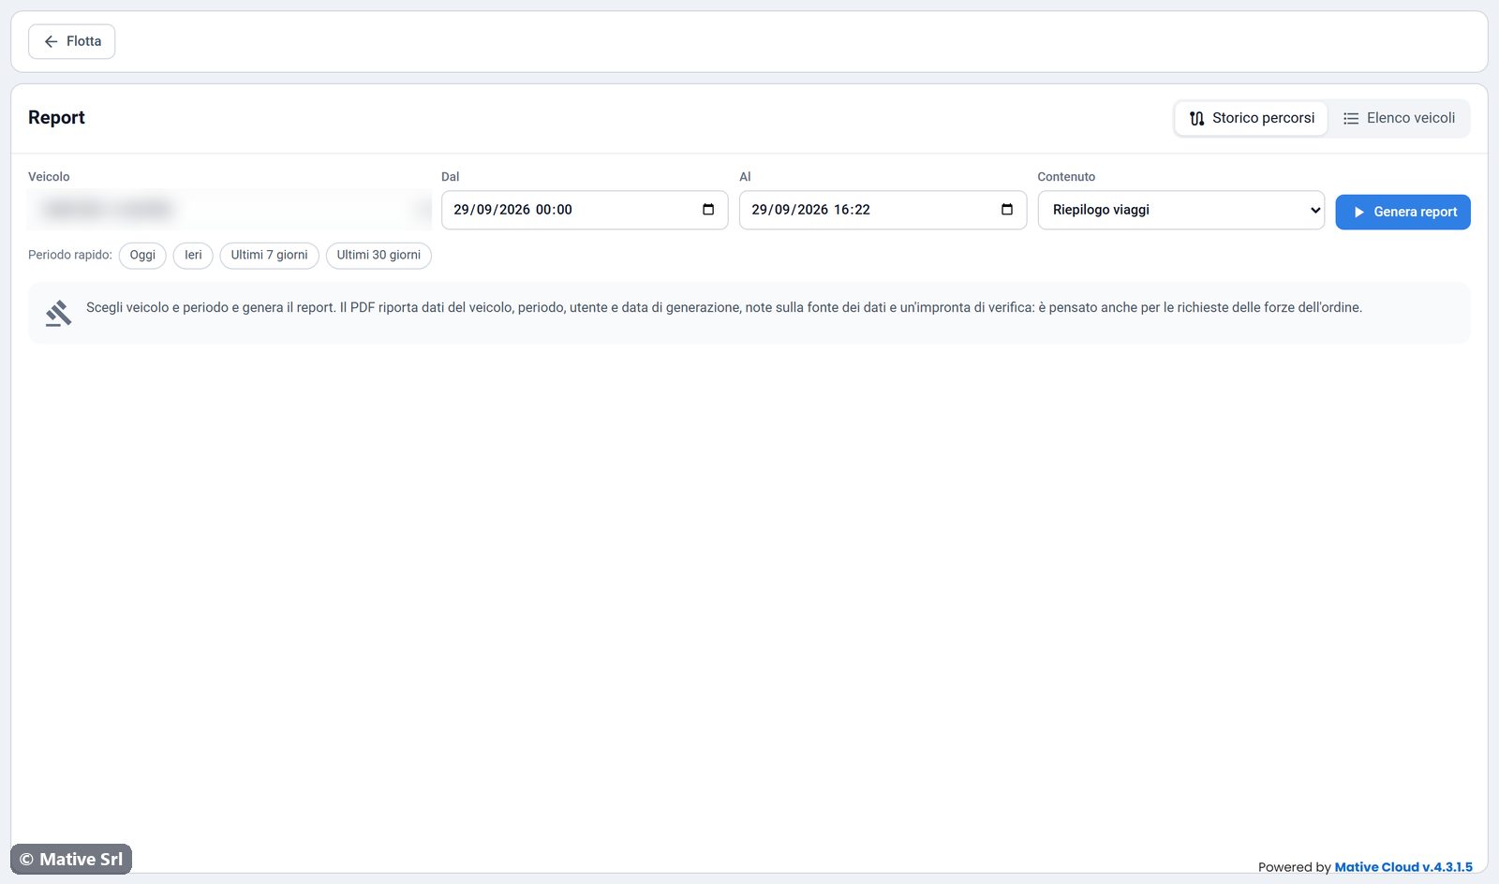Viewport: 1499px width, 884px height.
Task: Open calendar picker for Al date
Action: pyautogui.click(x=1007, y=210)
